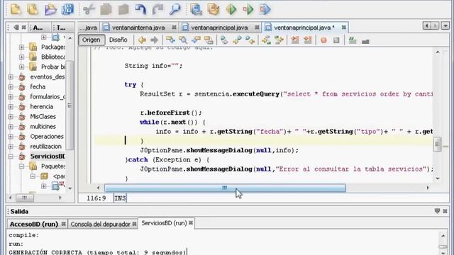
Task: Save all files with the disk icon
Action: coord(68,9)
